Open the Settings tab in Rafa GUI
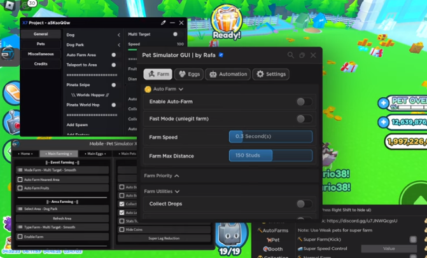This screenshot has width=427, height=258. [271, 74]
